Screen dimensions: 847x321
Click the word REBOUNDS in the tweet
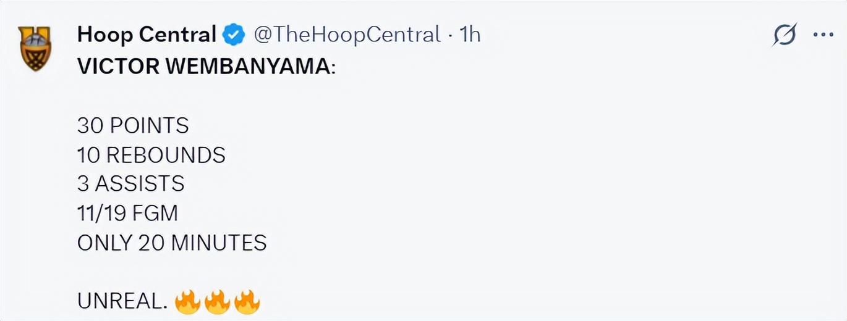[166, 155]
